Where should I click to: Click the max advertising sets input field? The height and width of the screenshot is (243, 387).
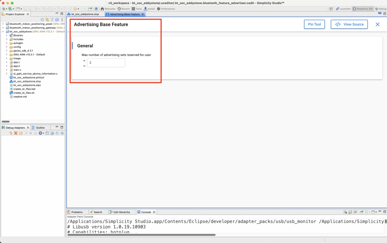click(106, 63)
